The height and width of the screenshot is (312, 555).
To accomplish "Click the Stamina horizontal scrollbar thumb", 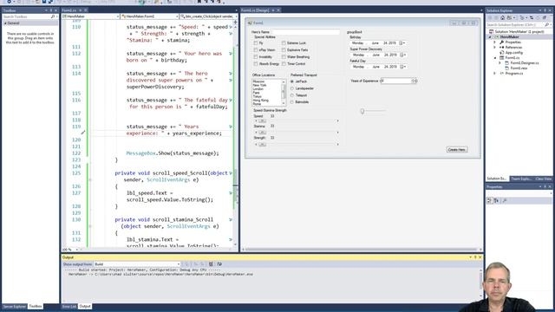I will point(262,133).
